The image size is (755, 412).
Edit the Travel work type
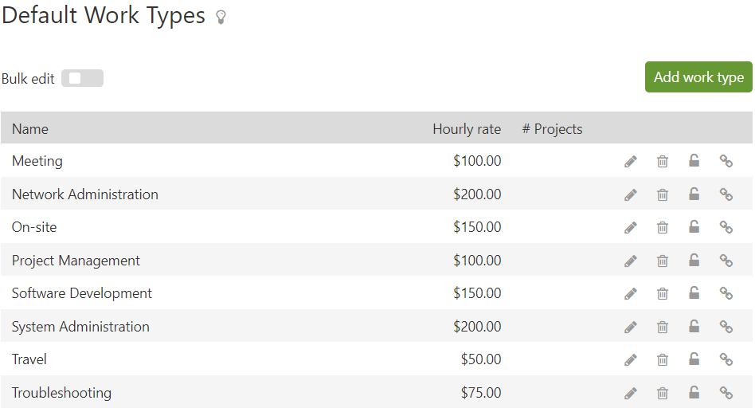[631, 359]
